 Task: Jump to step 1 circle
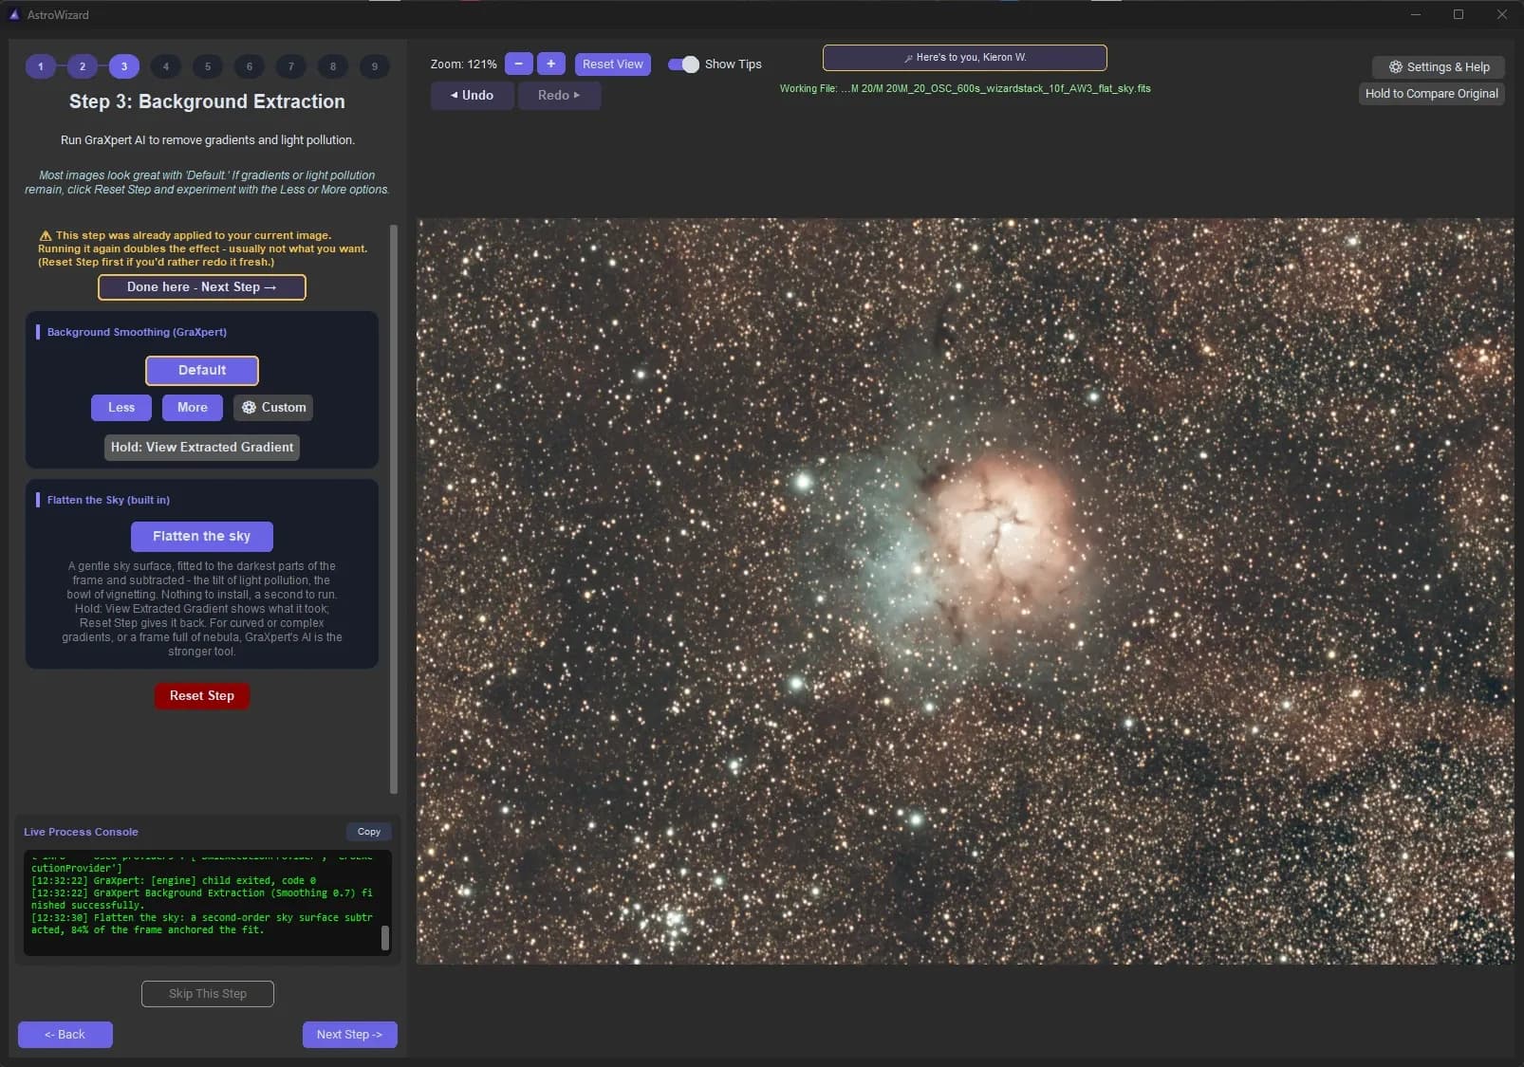41,66
